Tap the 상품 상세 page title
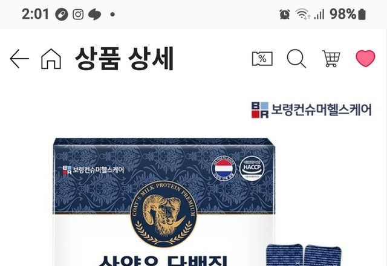 click(x=124, y=59)
